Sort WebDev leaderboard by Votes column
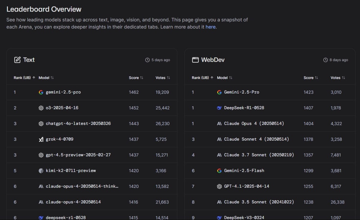The width and height of the screenshot is (360, 220). (x=338, y=78)
